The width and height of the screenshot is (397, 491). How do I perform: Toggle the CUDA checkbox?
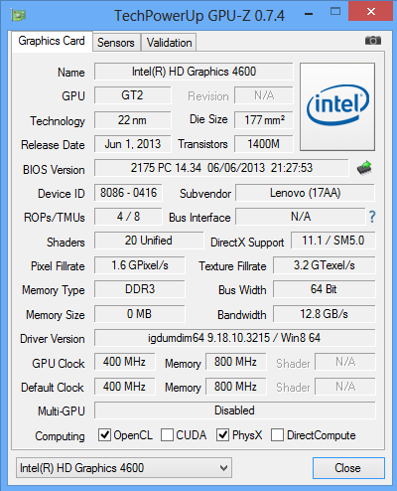tap(167, 434)
